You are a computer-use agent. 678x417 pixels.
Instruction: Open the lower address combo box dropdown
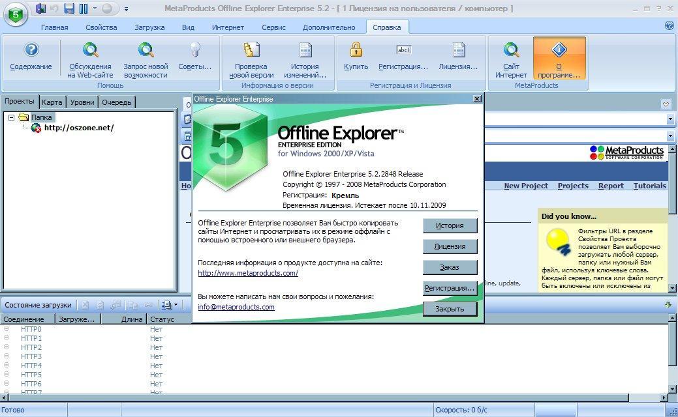pyautogui.click(x=670, y=136)
